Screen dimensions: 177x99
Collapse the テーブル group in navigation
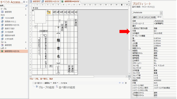[x=26, y=9]
